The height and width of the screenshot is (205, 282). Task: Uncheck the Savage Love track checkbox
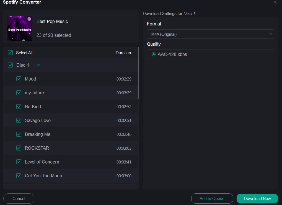click(19, 121)
